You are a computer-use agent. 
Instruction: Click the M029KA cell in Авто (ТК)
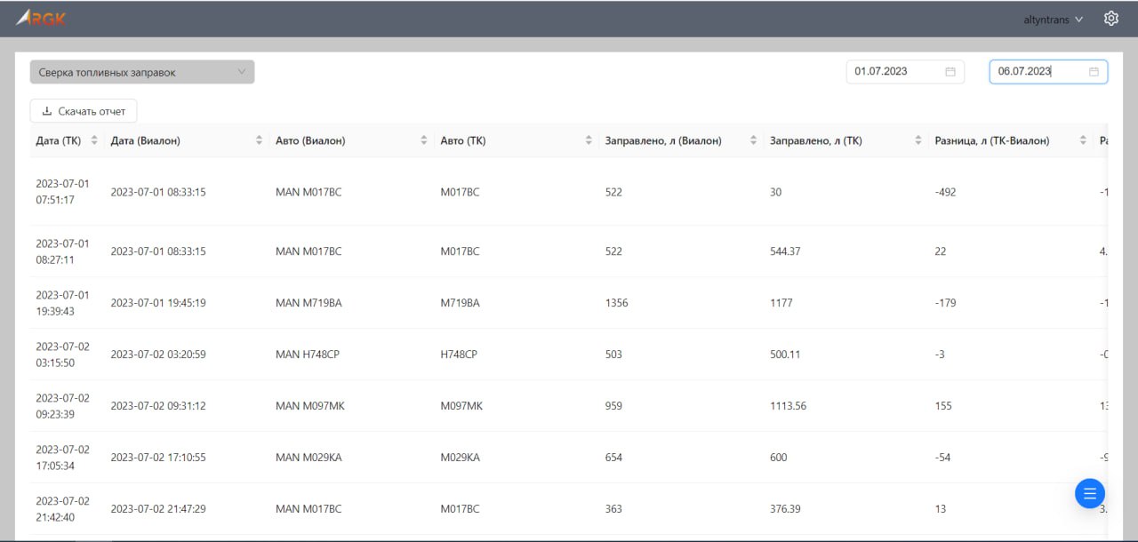click(460, 458)
